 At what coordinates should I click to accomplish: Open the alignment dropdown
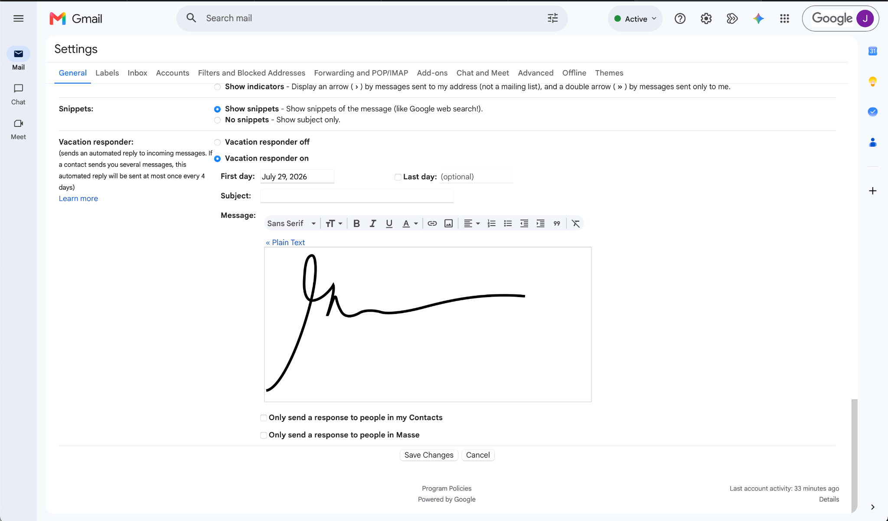(x=472, y=223)
